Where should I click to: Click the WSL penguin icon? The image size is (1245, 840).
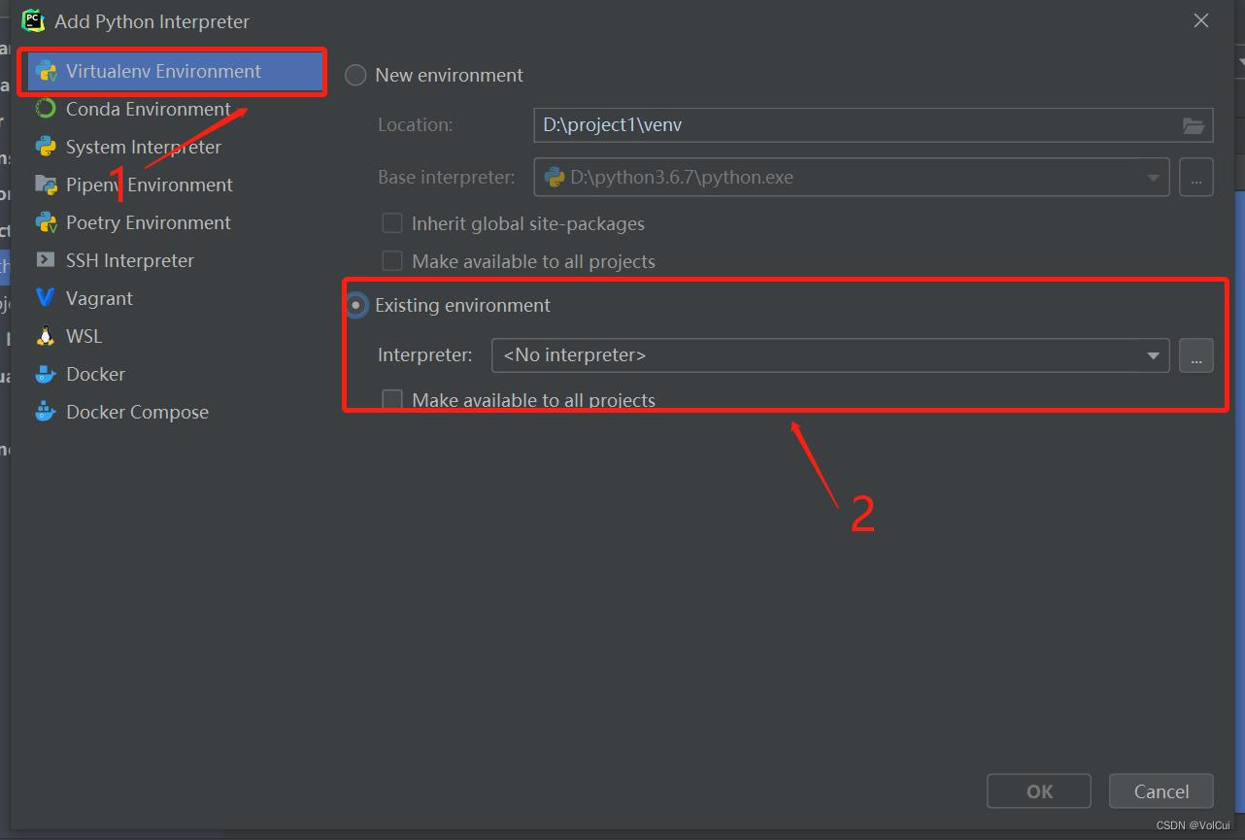pyautogui.click(x=46, y=336)
